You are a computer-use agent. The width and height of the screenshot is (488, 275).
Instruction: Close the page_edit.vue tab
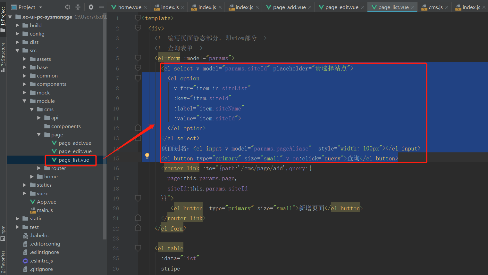(363, 7)
